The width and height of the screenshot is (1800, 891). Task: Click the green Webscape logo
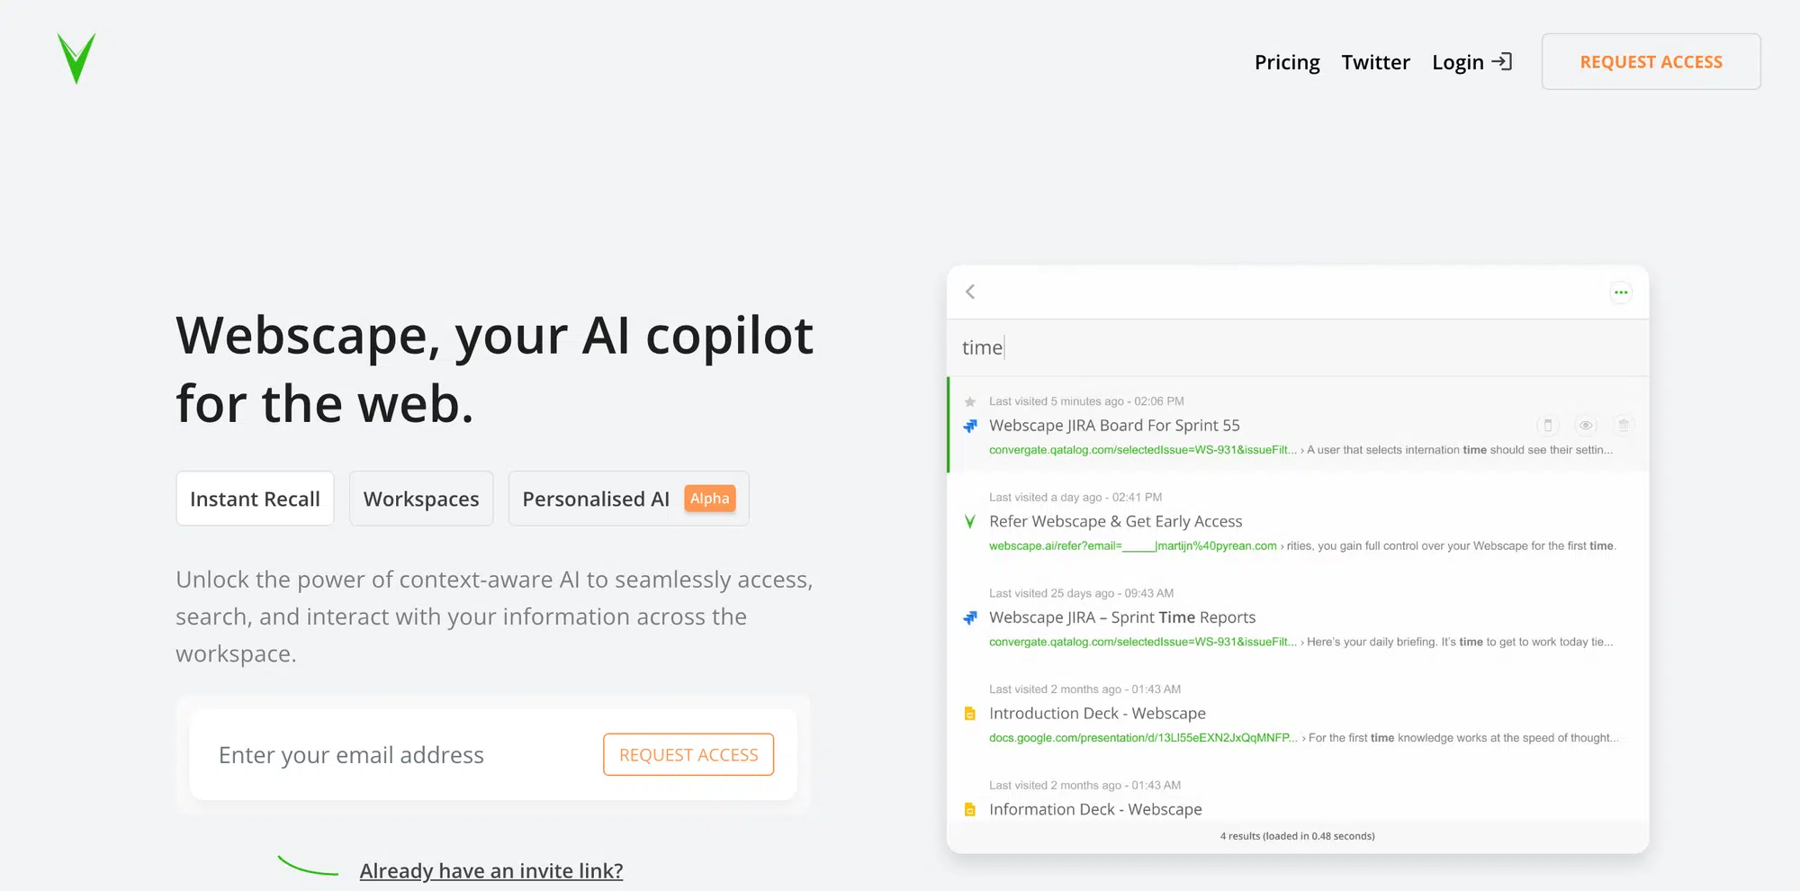pos(76,58)
